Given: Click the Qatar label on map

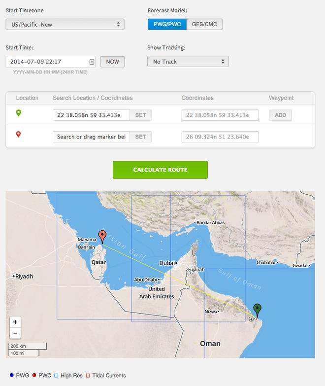Looking at the screenshot, I should click(98, 262).
